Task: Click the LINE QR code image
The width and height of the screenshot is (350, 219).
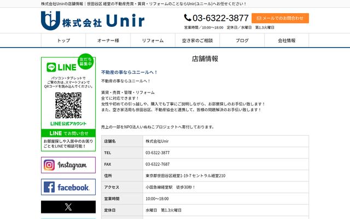Action: point(68,105)
